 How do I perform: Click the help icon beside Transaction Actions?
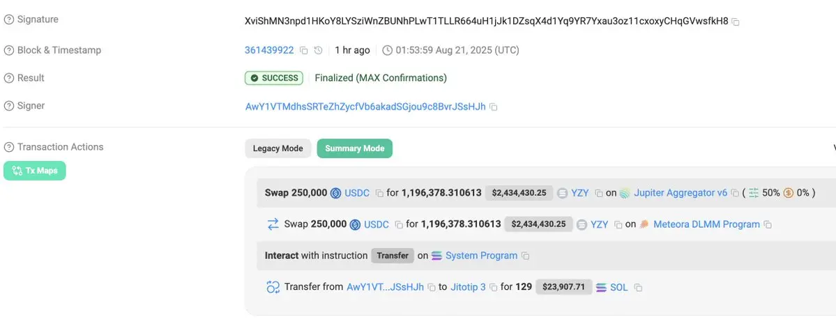tap(9, 147)
